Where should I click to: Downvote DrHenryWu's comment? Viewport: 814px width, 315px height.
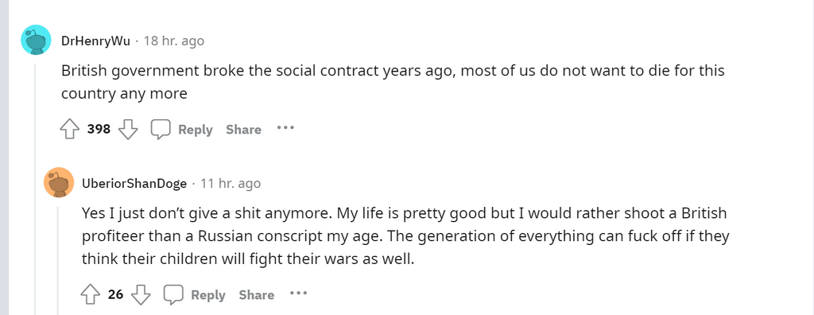128,129
